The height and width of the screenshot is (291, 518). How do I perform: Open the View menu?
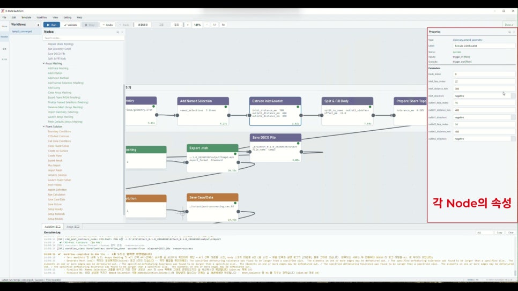pos(55,18)
